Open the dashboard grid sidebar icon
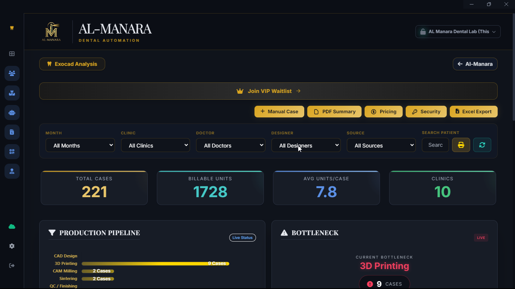Viewport: 515px width, 289px height. click(12, 54)
